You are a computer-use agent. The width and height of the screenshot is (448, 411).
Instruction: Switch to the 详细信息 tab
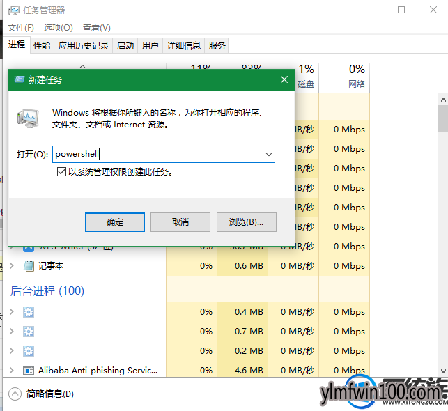[184, 46]
